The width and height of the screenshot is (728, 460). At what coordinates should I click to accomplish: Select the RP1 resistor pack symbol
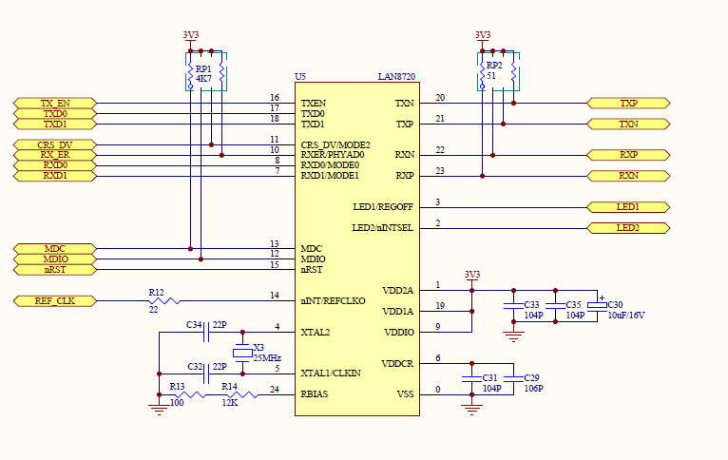coord(206,71)
